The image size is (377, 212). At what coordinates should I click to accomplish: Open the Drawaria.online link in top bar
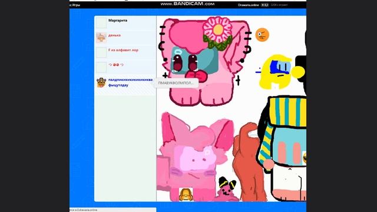click(249, 5)
